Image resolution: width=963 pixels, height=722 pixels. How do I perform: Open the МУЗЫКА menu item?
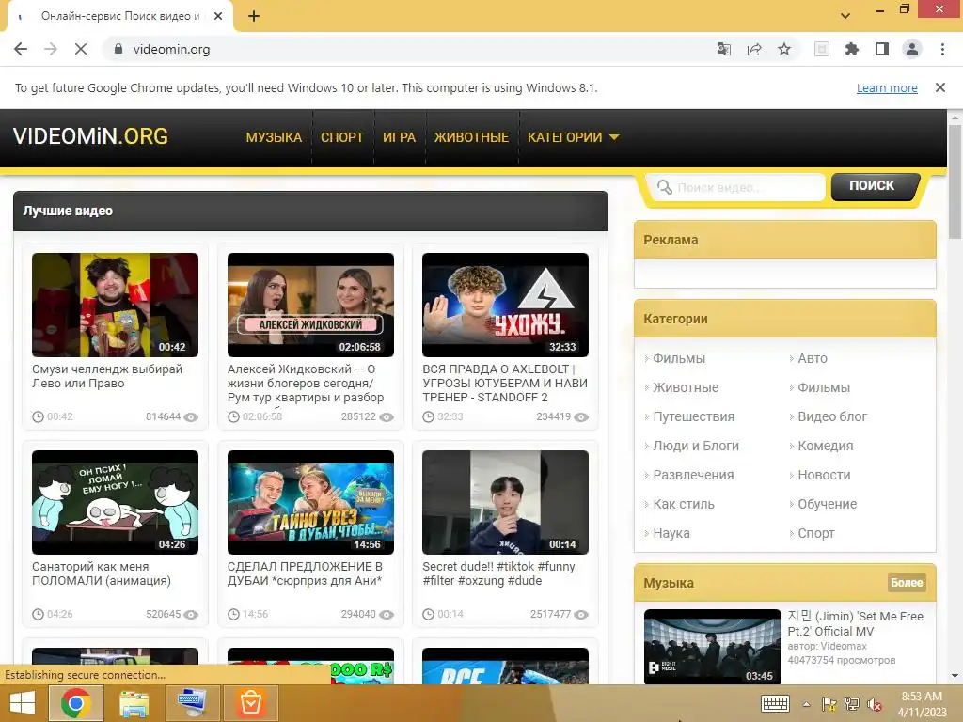tap(274, 137)
